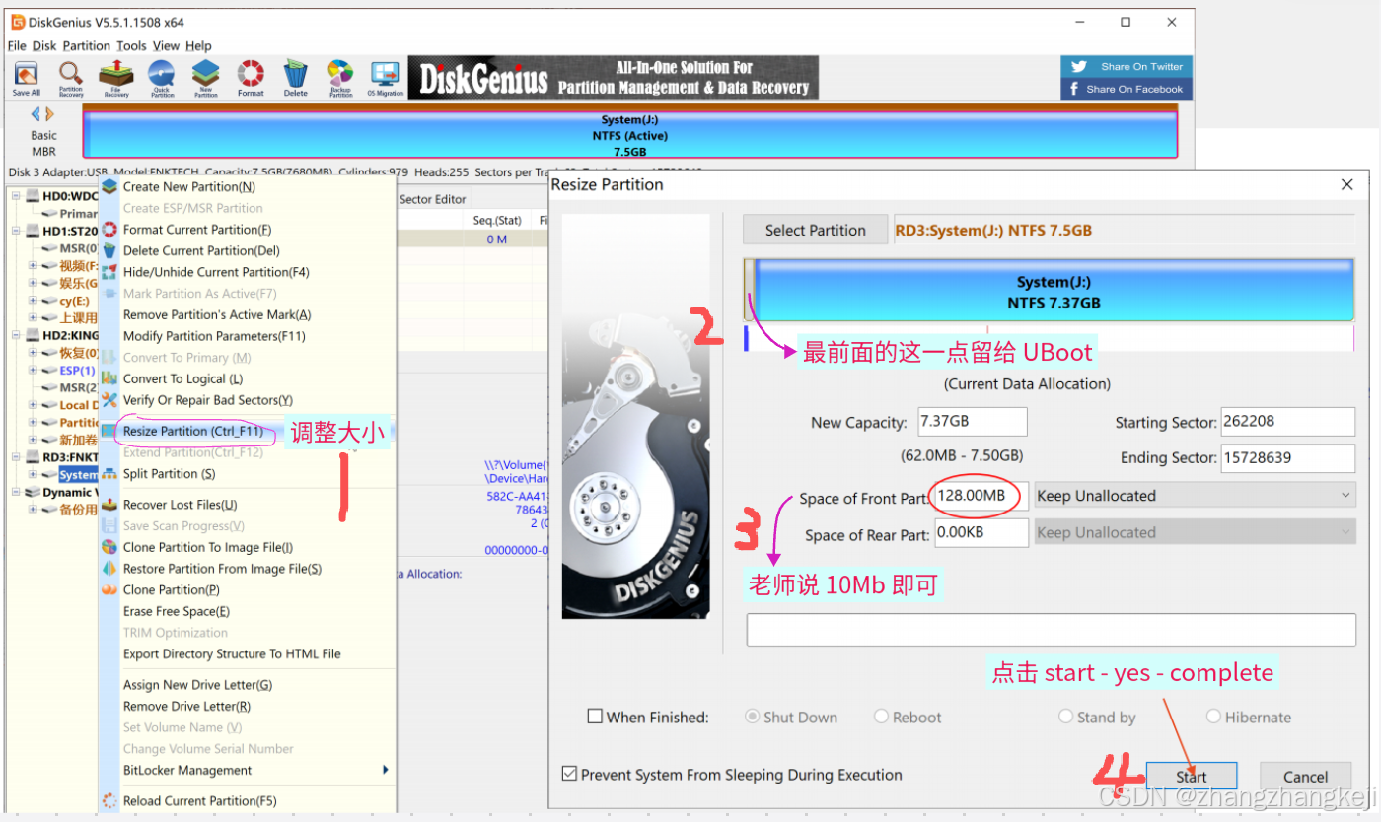Click the Verify Or Repair Bad Sectors icon
The height and width of the screenshot is (822, 1381).
click(x=109, y=400)
